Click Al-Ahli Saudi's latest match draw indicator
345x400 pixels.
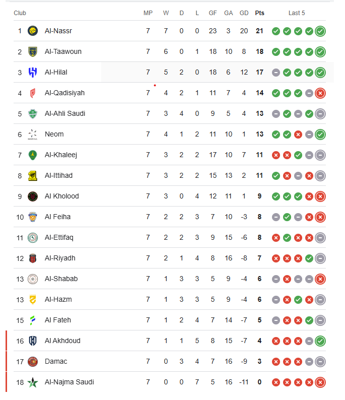pos(320,114)
